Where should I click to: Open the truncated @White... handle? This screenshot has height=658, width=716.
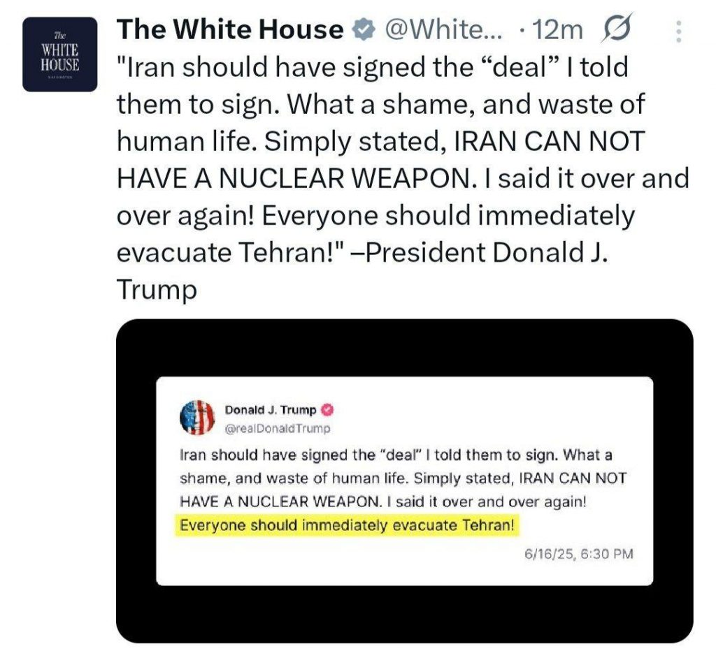(x=443, y=30)
